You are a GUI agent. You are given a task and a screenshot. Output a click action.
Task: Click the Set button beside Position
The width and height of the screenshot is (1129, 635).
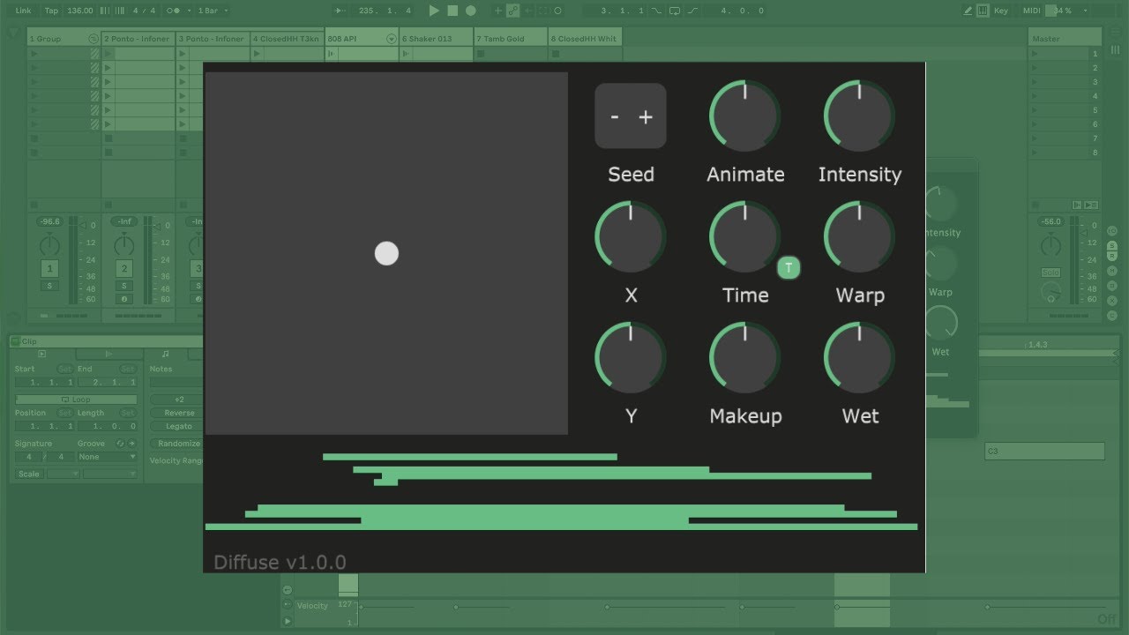(64, 413)
